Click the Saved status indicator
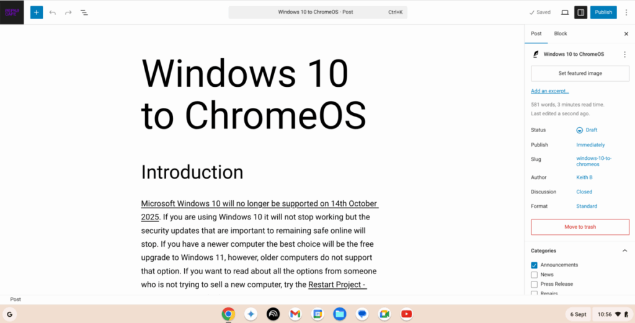This screenshot has width=635, height=323. click(540, 12)
